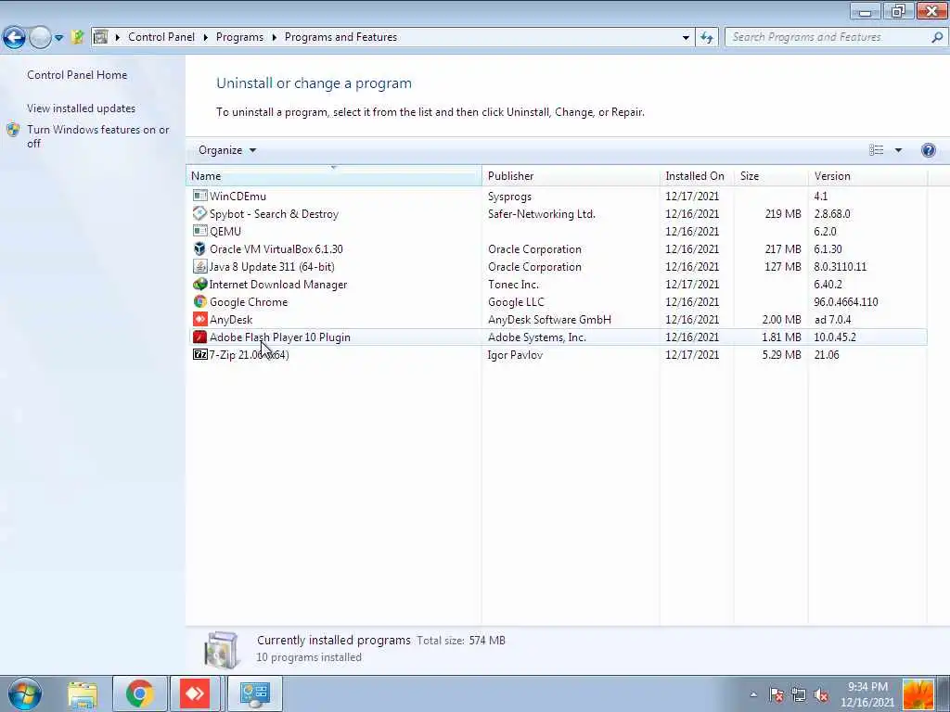Click the 7-Zip program icon
The image size is (950, 712).
point(200,354)
